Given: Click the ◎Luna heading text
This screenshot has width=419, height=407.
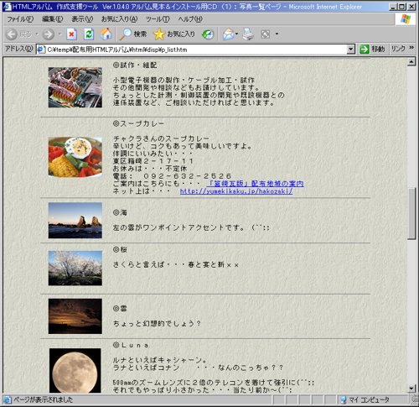Looking at the screenshot, I should click(x=131, y=345).
